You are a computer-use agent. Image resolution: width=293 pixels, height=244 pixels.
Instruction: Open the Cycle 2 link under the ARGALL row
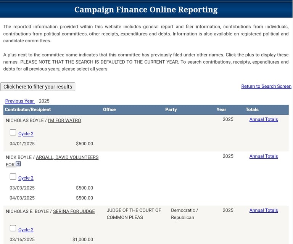[x=26, y=178]
